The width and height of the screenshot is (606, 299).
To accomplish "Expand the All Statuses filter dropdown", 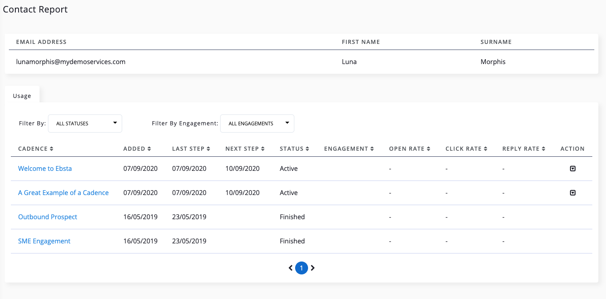I will pyautogui.click(x=85, y=124).
